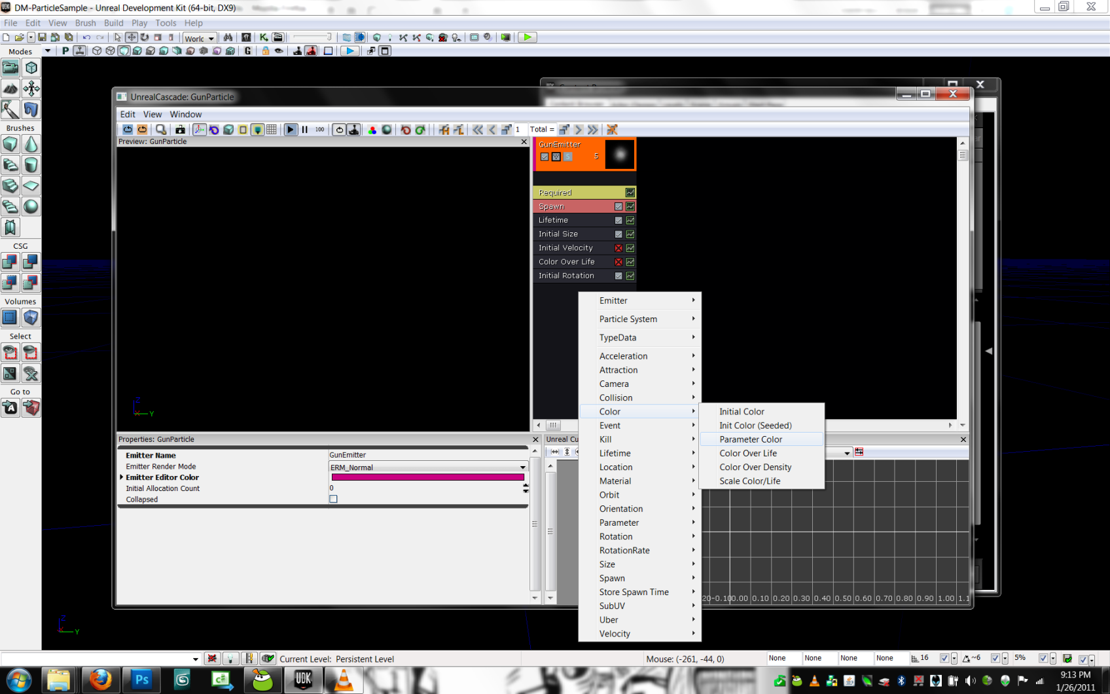
Task: Click the restart sim icon in Cascade toolbar
Action: tap(128, 130)
